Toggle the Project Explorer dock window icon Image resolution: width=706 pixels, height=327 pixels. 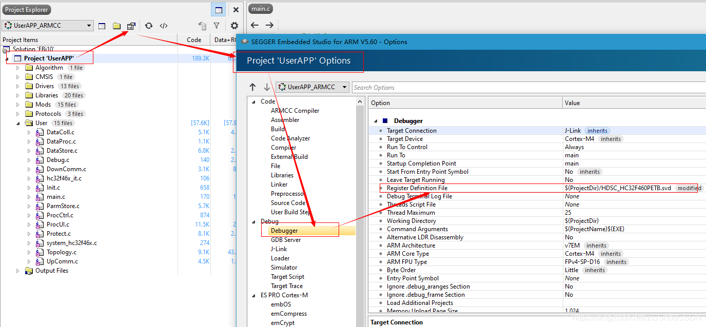click(x=219, y=10)
